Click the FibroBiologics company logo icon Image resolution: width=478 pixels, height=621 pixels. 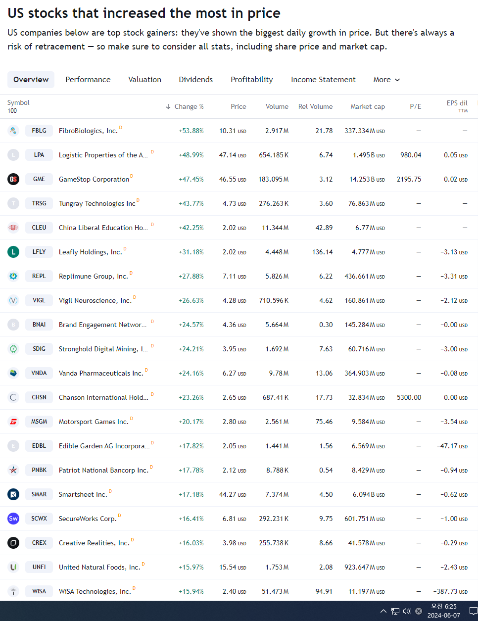click(13, 131)
